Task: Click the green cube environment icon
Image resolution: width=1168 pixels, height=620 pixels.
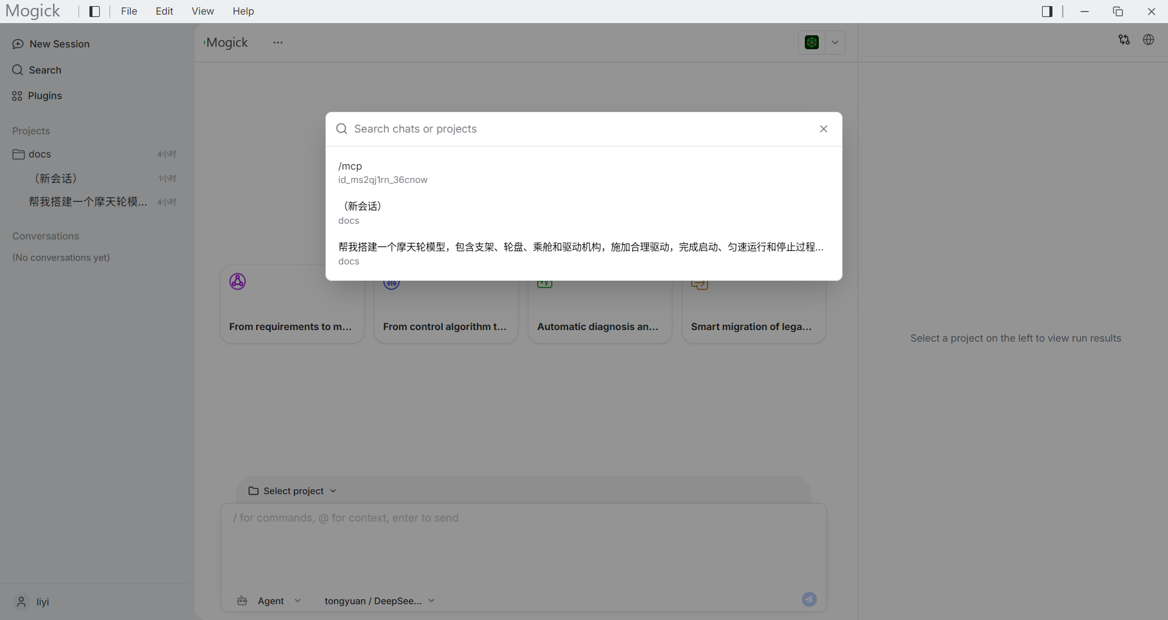Action: (x=812, y=43)
